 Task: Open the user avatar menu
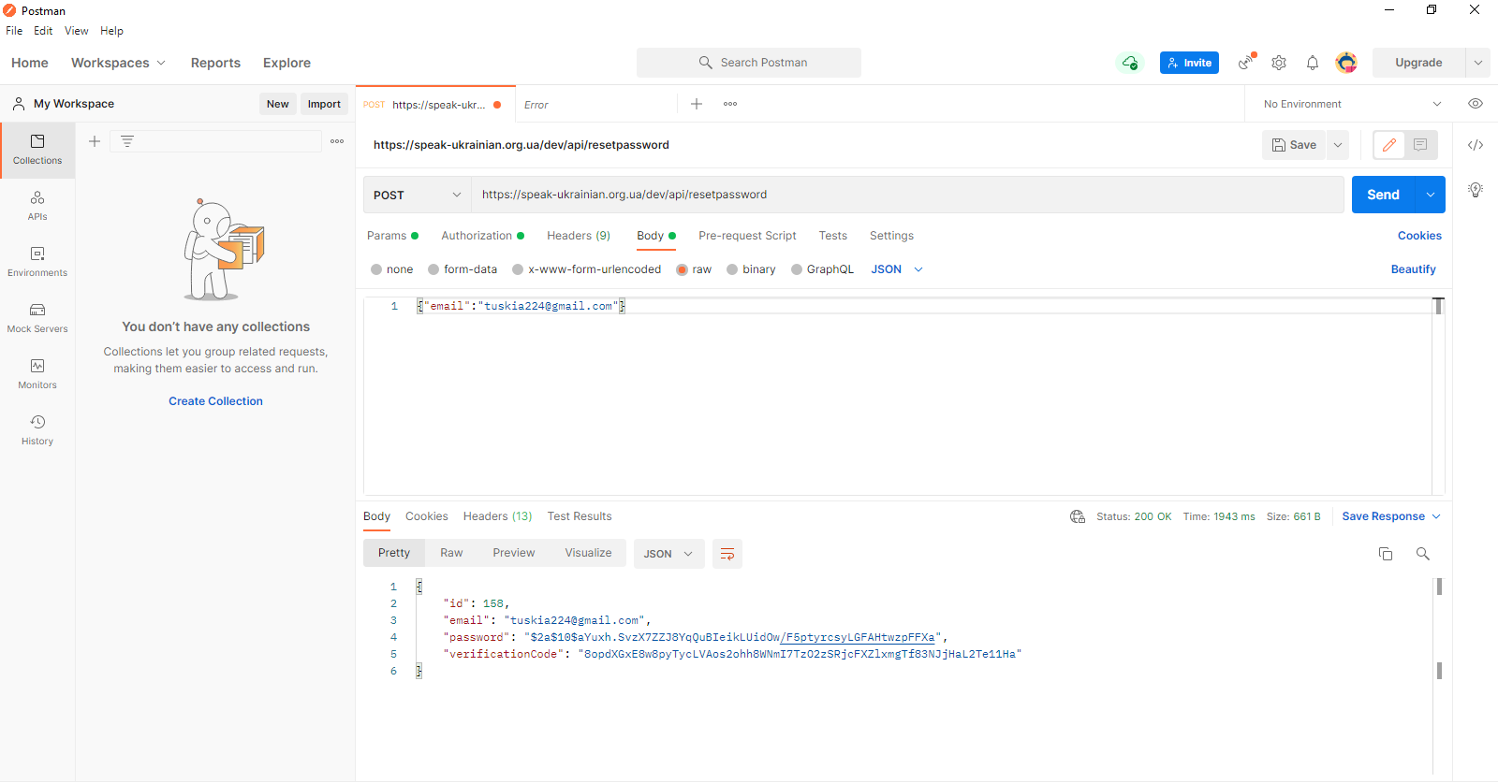click(x=1346, y=63)
